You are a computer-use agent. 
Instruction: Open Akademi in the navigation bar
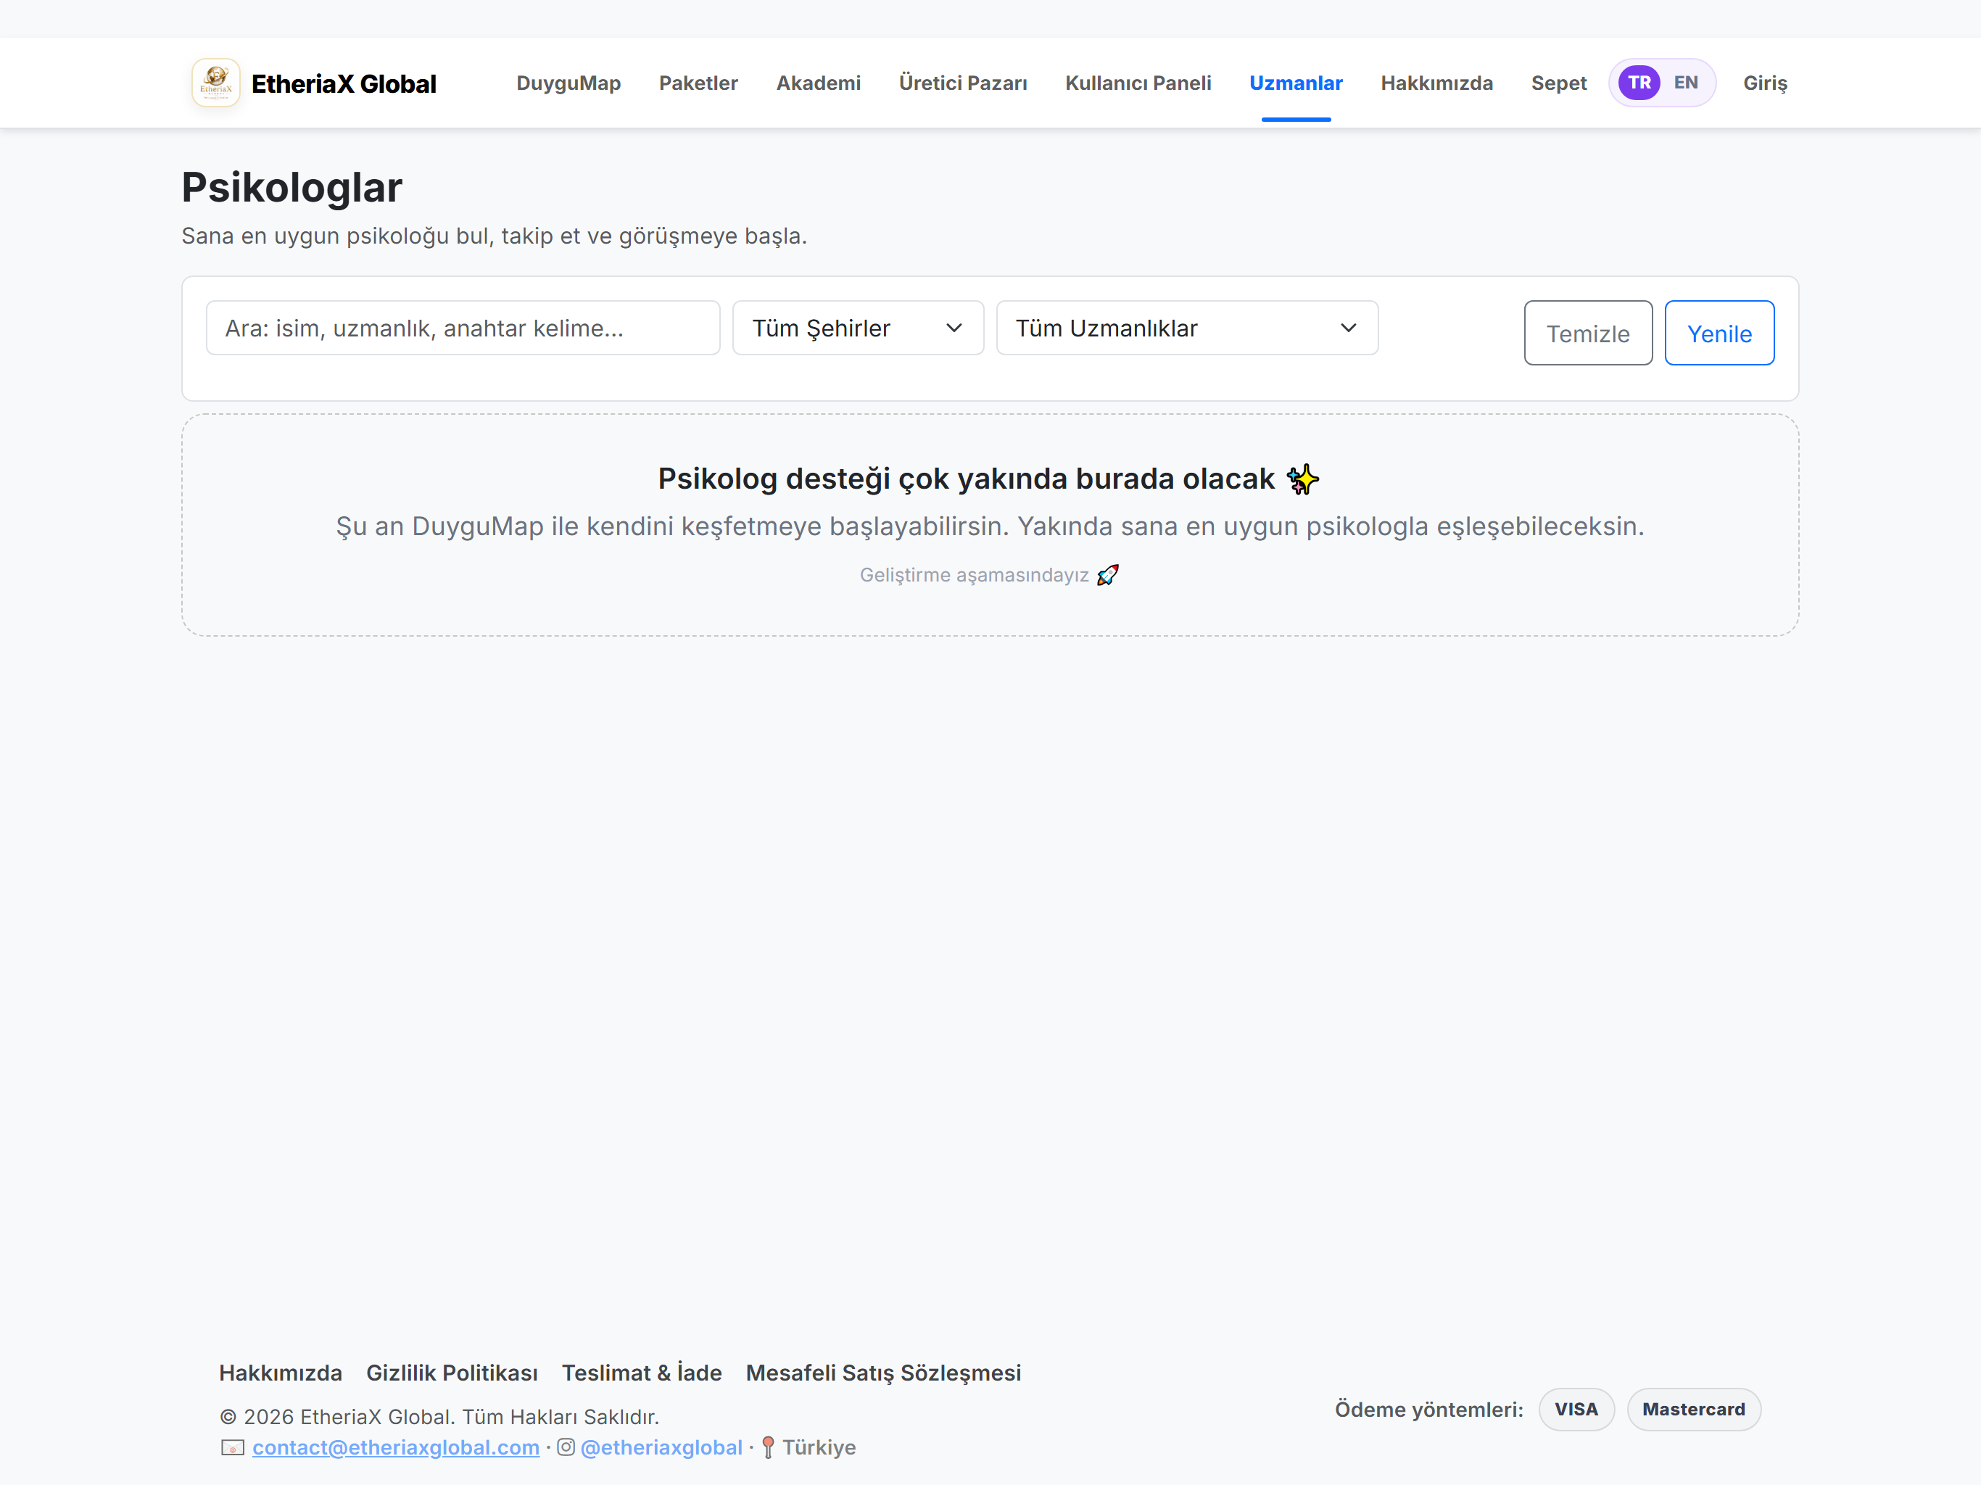tap(819, 83)
